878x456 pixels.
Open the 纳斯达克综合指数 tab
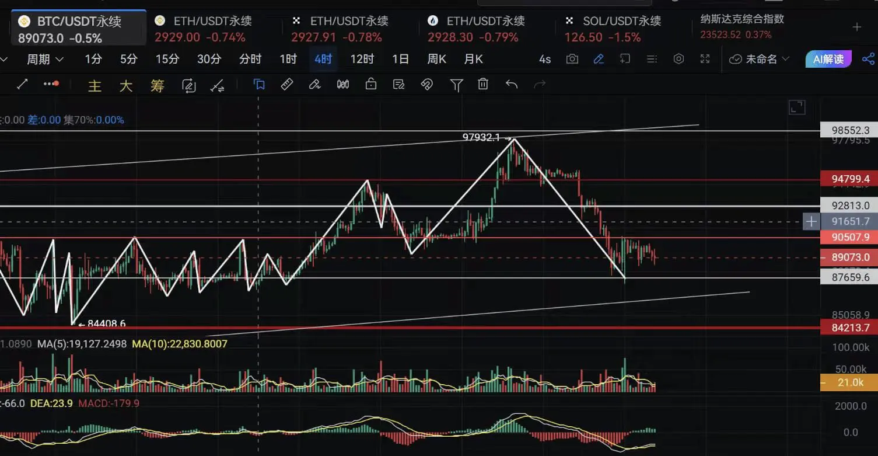point(743,27)
